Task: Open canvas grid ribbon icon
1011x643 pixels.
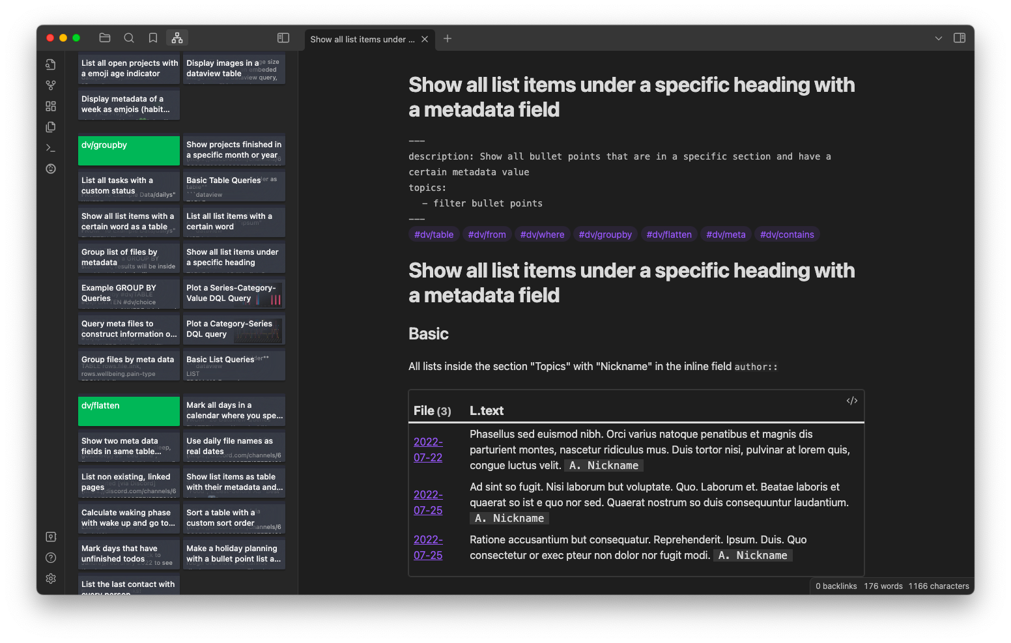Action: [51, 106]
